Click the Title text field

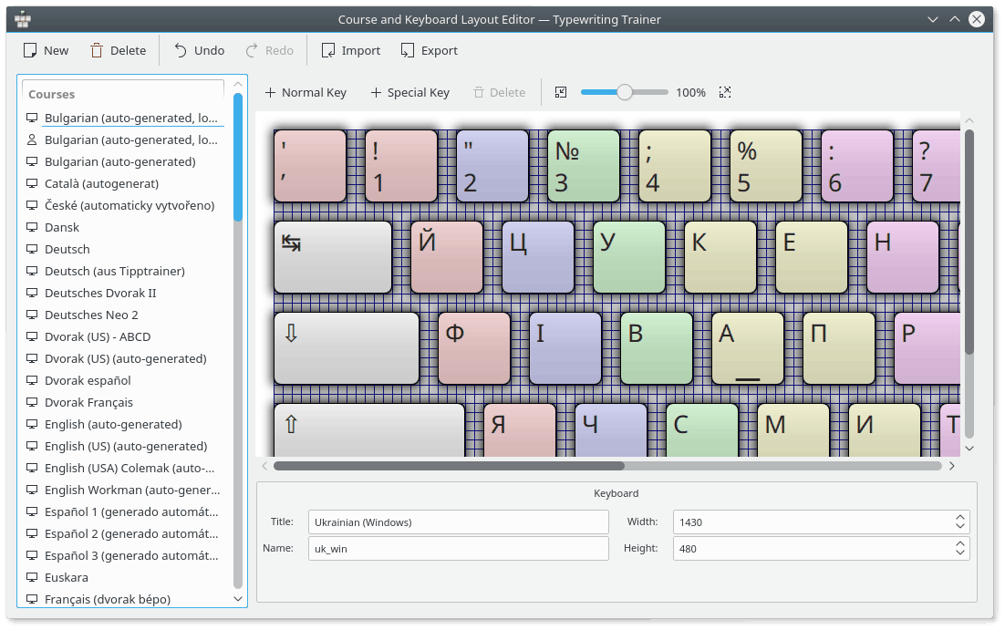coord(458,522)
